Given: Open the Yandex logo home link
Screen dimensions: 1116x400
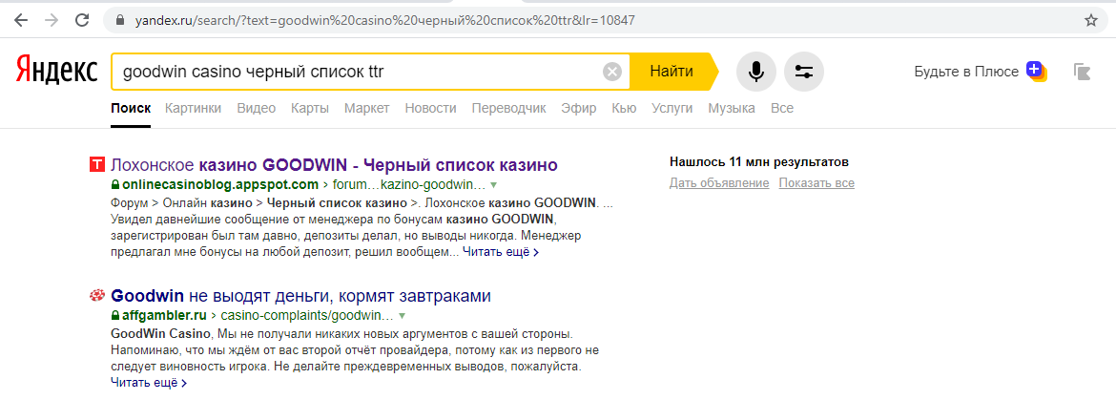Looking at the screenshot, I should (x=56, y=72).
